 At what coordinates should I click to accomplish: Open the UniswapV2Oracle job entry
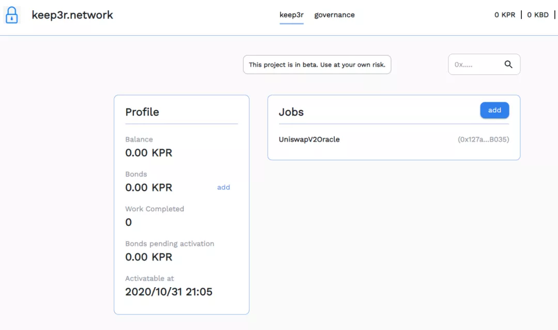309,139
